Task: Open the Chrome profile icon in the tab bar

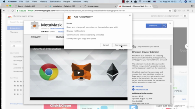Action: (x=192, y=6)
